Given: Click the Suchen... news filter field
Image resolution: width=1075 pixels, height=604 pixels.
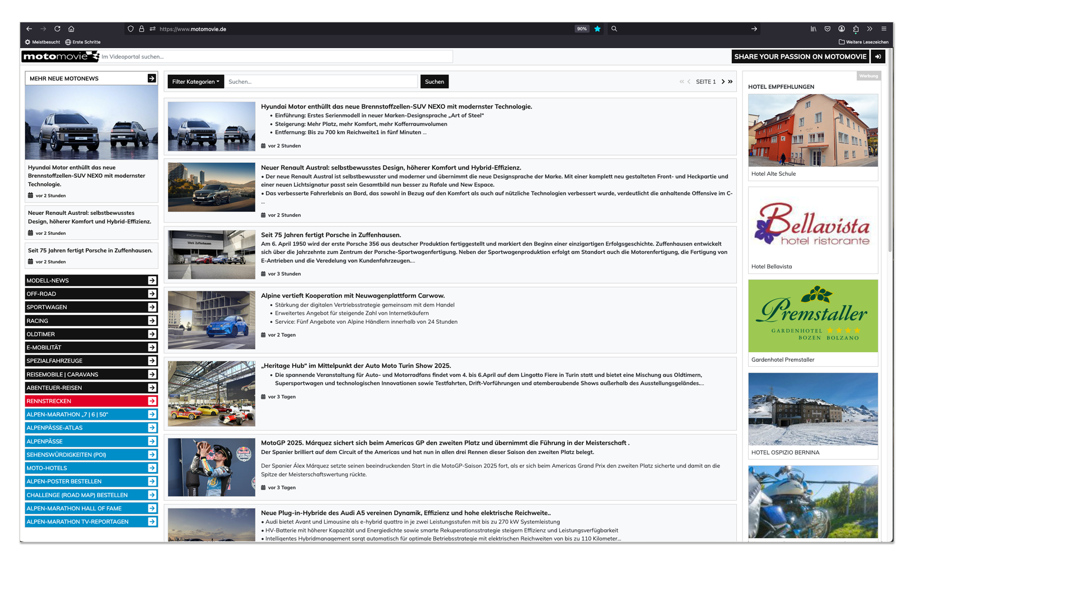Looking at the screenshot, I should [321, 82].
